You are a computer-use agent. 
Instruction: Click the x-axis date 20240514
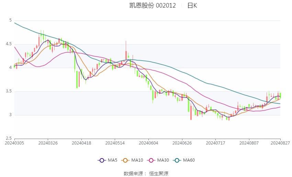pos(115,143)
